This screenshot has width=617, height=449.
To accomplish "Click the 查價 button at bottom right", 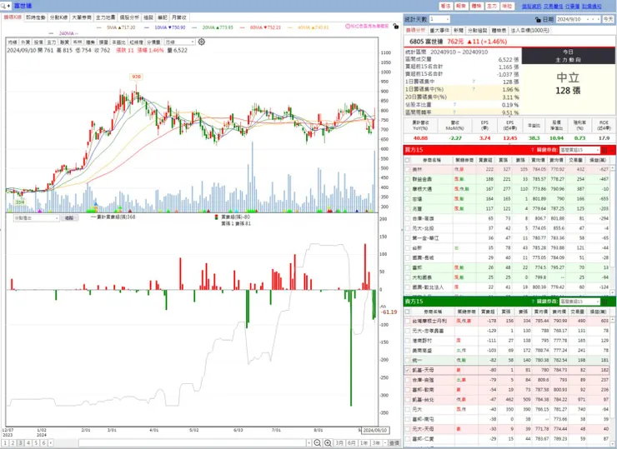I will click(394, 443).
